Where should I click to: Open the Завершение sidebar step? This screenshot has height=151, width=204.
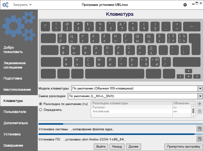coord(13,145)
